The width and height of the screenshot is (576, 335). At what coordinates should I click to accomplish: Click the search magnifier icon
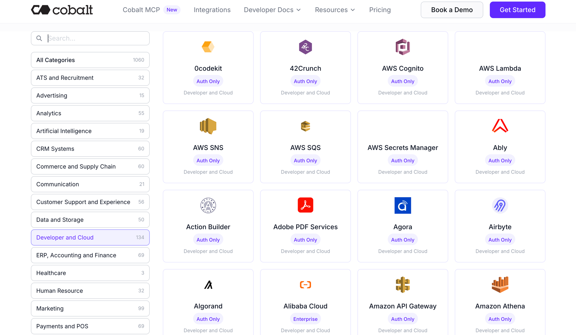[x=39, y=38]
